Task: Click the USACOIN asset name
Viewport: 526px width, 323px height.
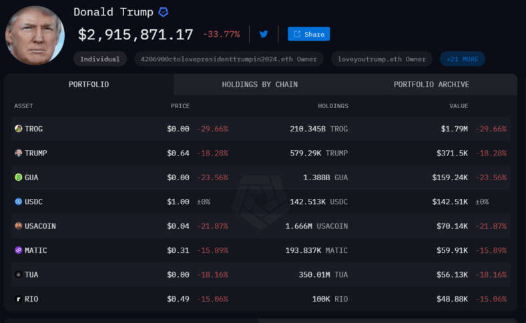Action: [40, 226]
